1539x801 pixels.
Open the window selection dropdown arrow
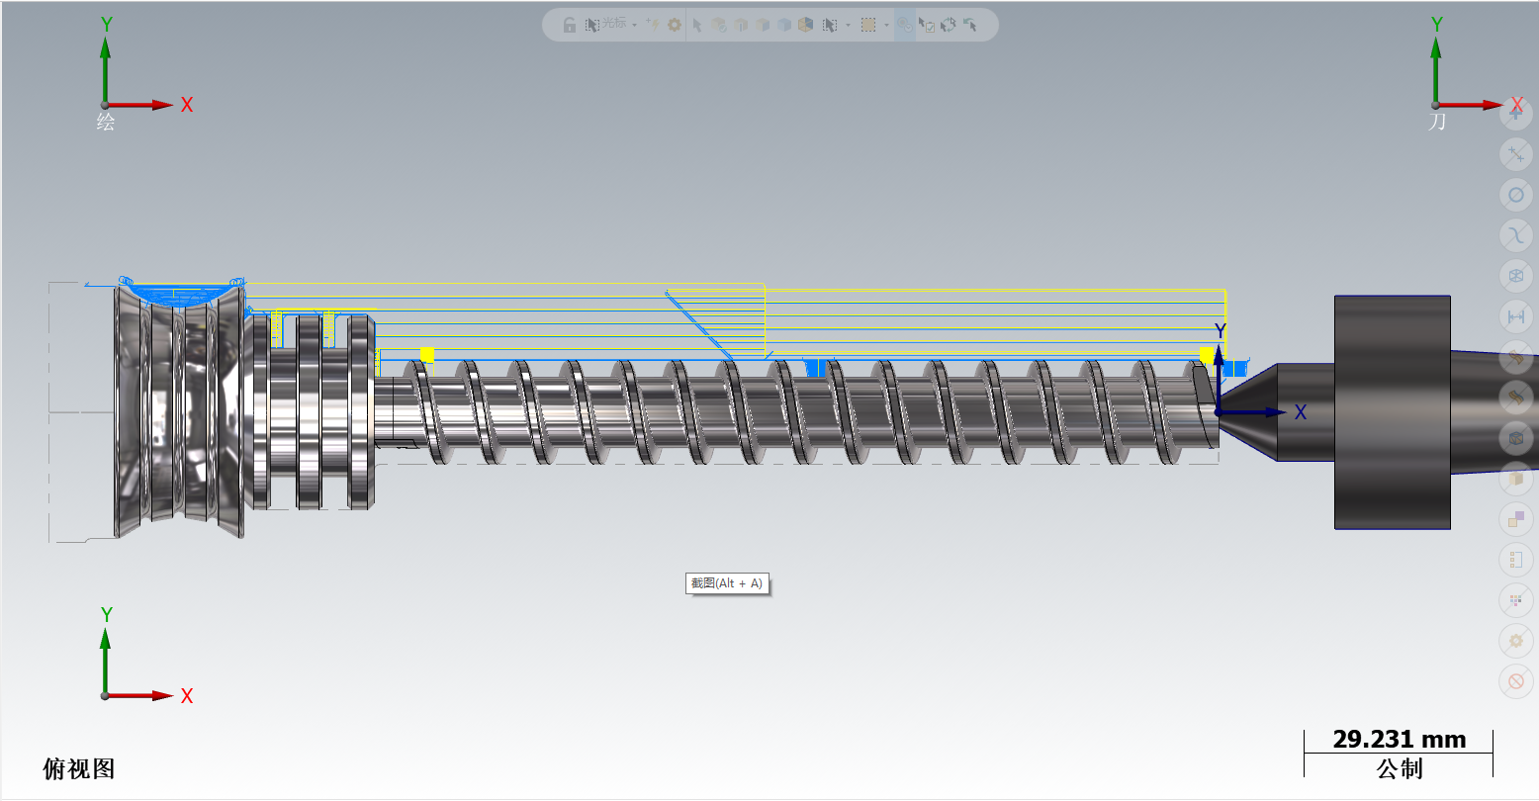pos(886,25)
